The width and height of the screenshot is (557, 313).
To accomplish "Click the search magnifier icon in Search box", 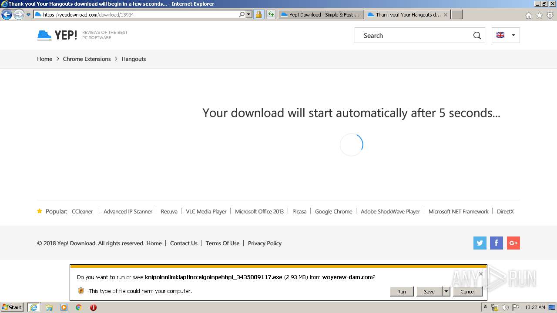I will pos(477,36).
